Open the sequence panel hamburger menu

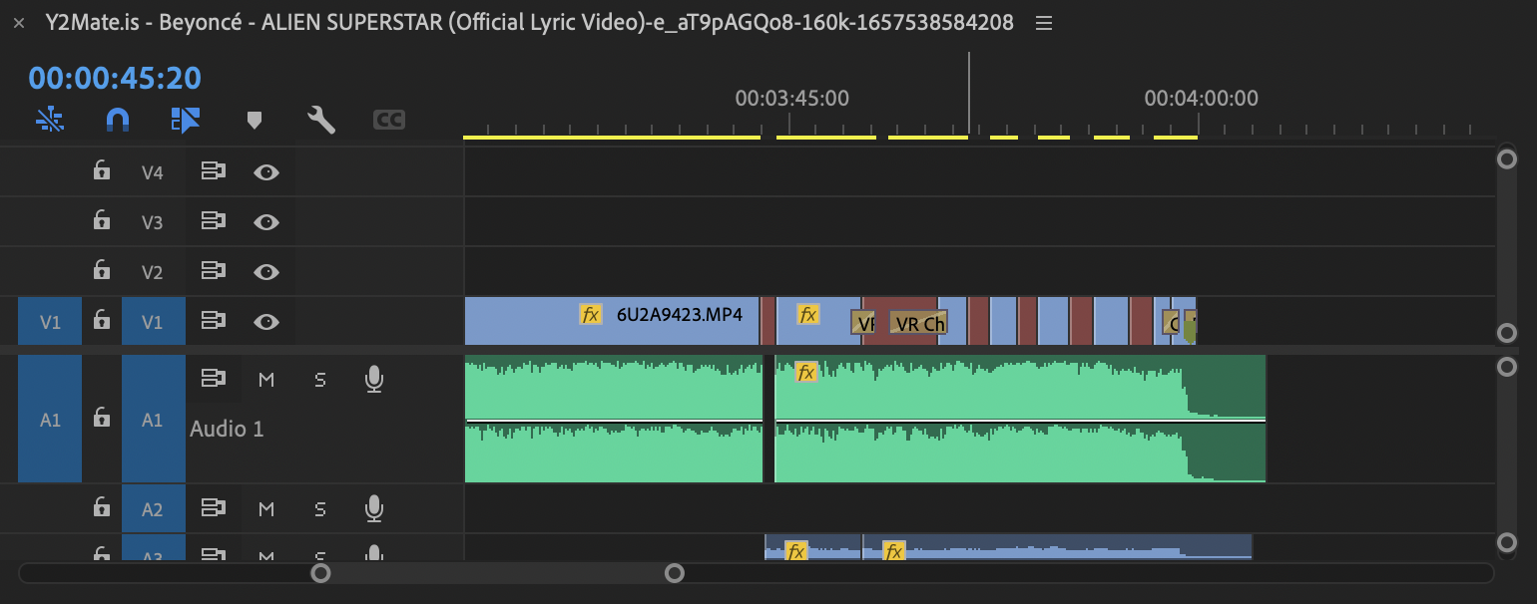[1044, 23]
